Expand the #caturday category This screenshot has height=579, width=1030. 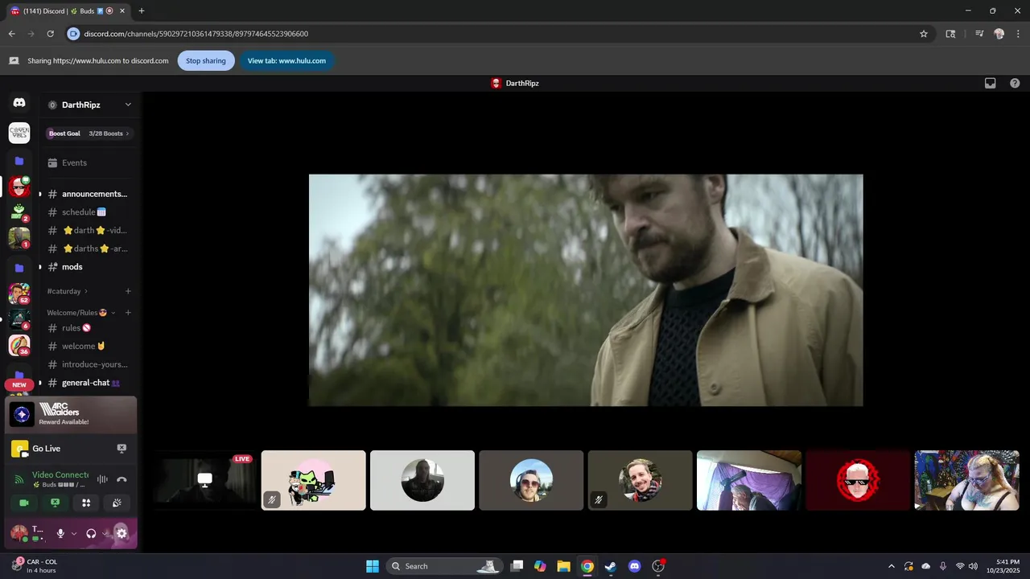[68, 291]
